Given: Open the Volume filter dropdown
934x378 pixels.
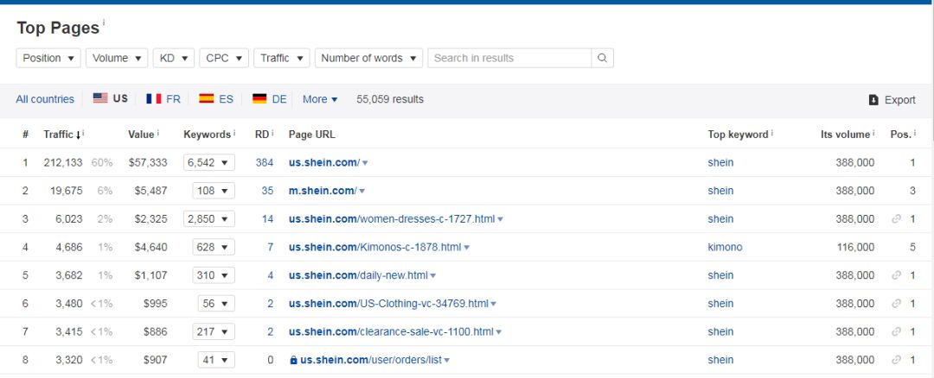Looking at the screenshot, I should (x=117, y=58).
